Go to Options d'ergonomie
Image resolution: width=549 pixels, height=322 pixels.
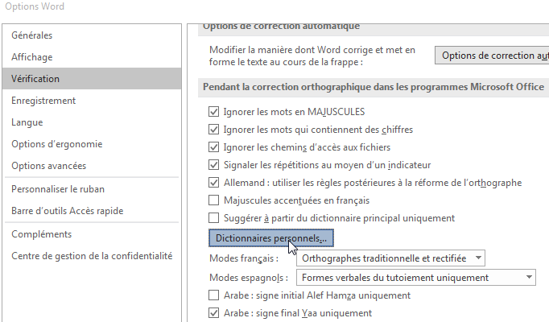tap(56, 144)
